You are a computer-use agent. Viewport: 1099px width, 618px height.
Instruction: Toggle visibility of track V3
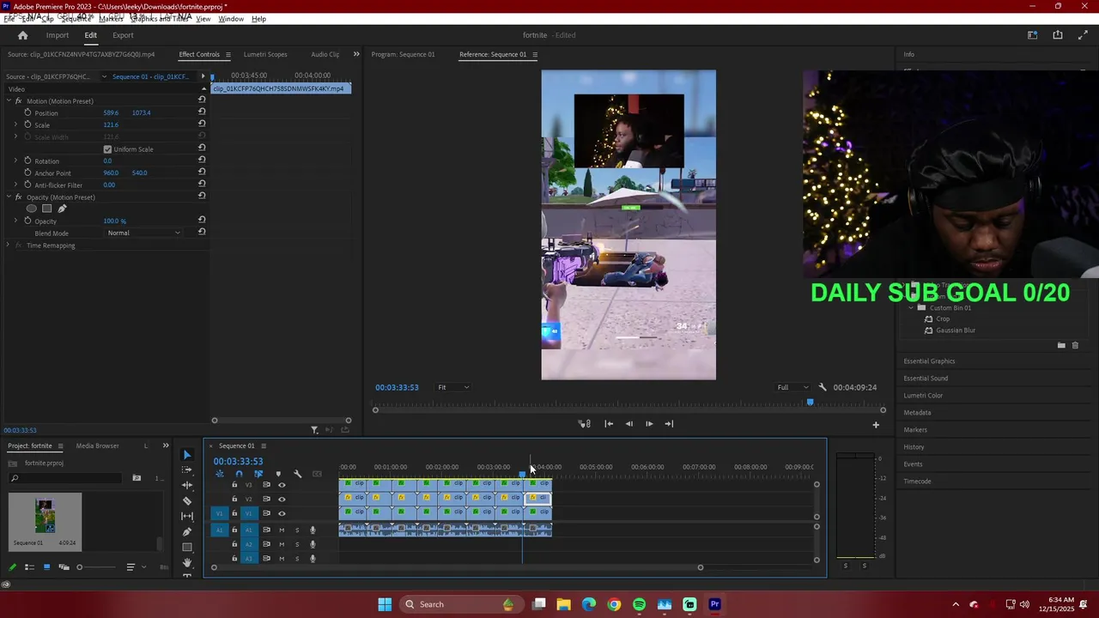point(282,485)
